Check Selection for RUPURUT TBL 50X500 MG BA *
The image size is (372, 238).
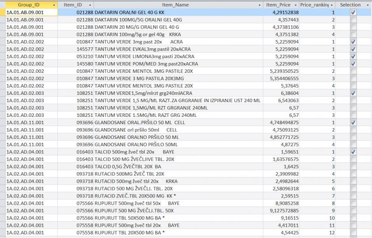[353, 218]
